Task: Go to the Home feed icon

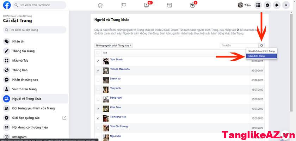Action: 100,5
